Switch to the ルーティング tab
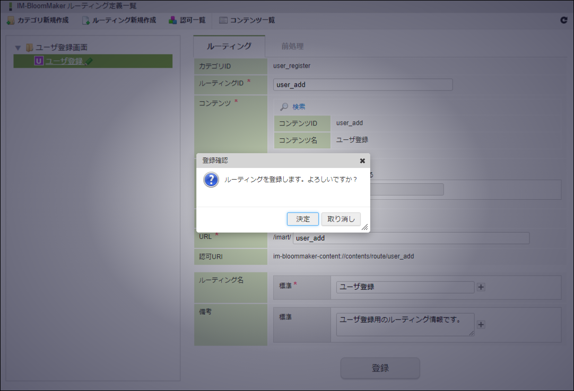 229,46
